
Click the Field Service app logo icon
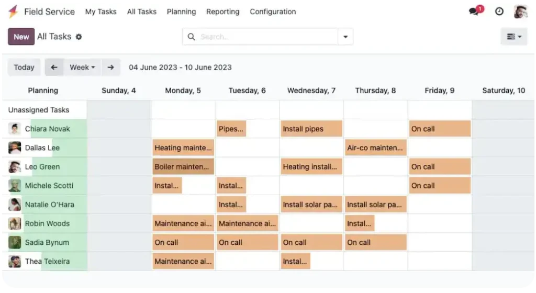13,12
